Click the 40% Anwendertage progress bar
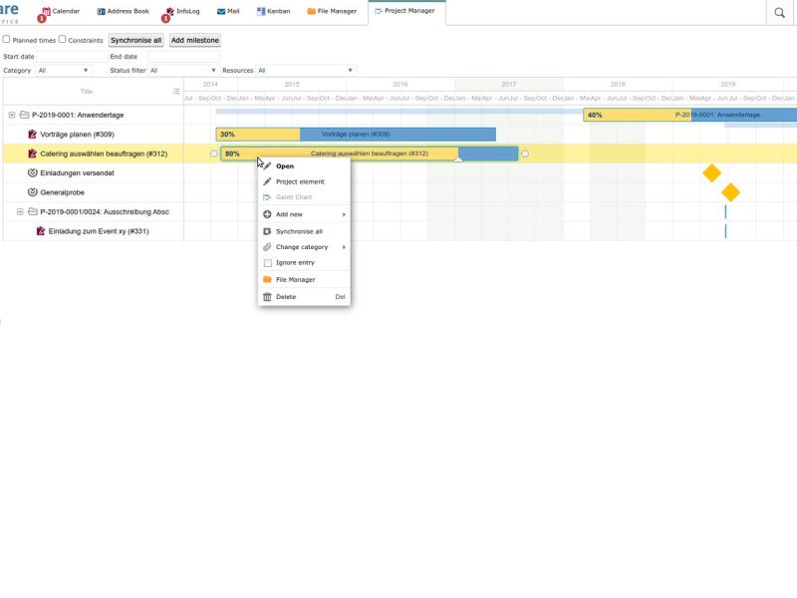This screenshot has width=797, height=598. [x=690, y=115]
